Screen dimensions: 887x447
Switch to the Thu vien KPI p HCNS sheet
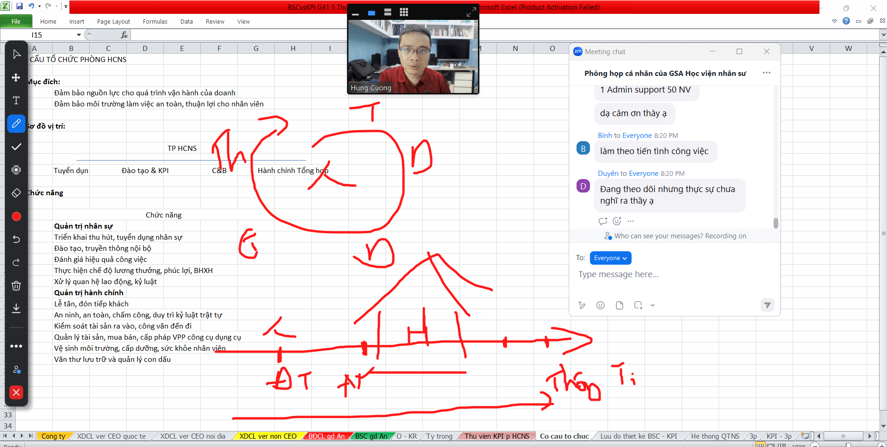(x=497, y=436)
